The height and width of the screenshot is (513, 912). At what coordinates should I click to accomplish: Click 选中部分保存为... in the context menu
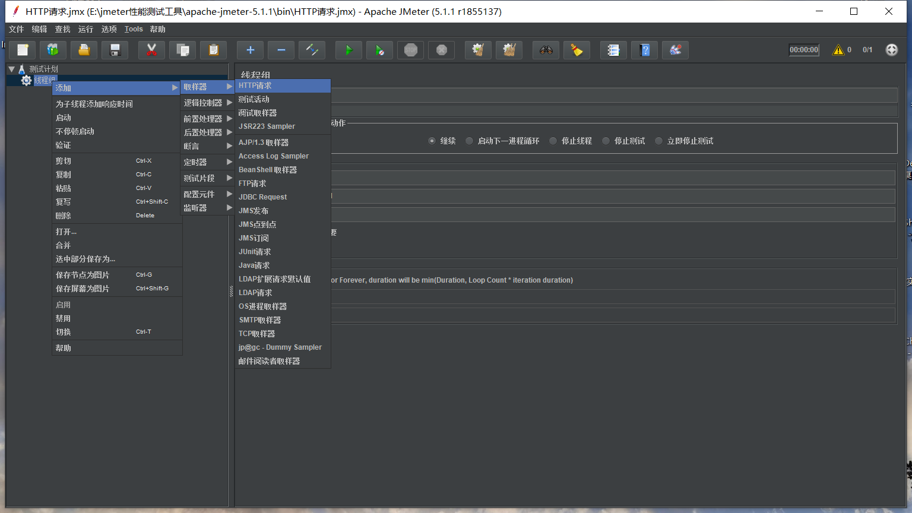(117, 259)
